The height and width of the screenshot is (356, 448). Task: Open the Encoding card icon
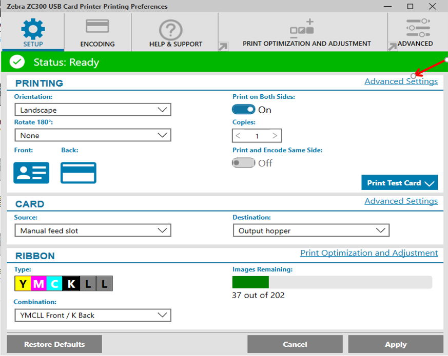(97, 27)
